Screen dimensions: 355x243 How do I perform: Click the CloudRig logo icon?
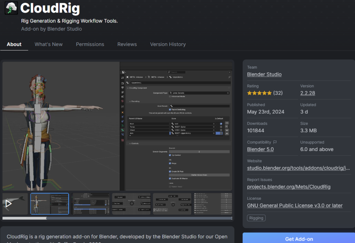click(x=11, y=8)
